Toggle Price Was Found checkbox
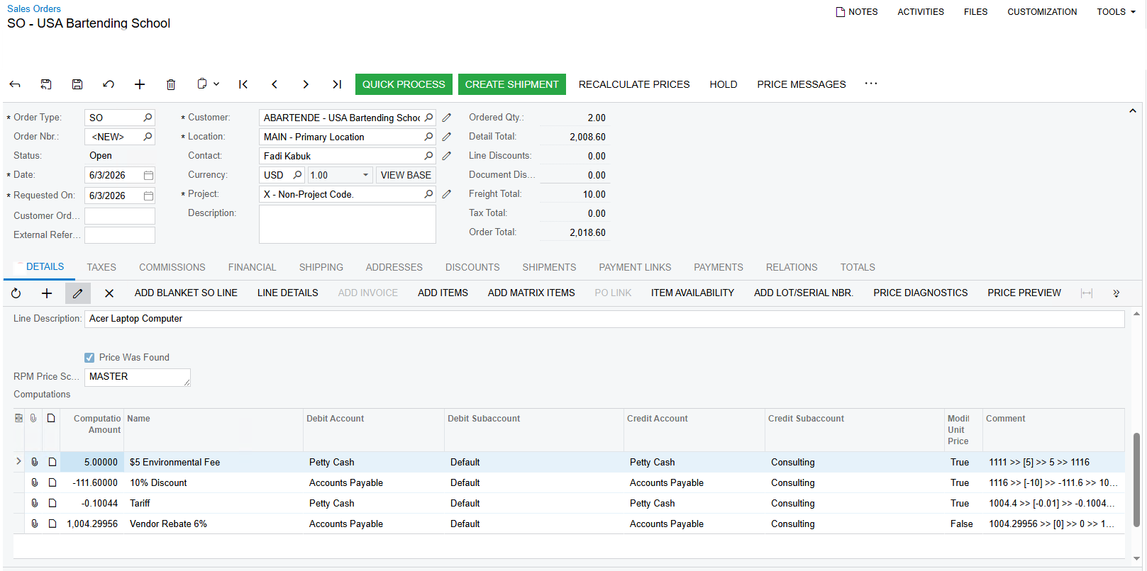This screenshot has width=1147, height=571. point(89,358)
